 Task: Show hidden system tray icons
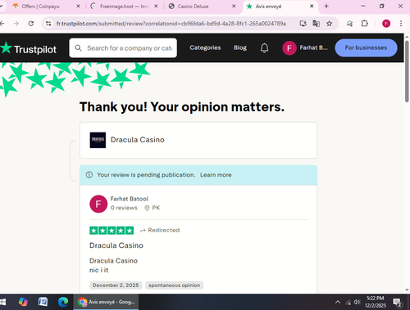338,302
